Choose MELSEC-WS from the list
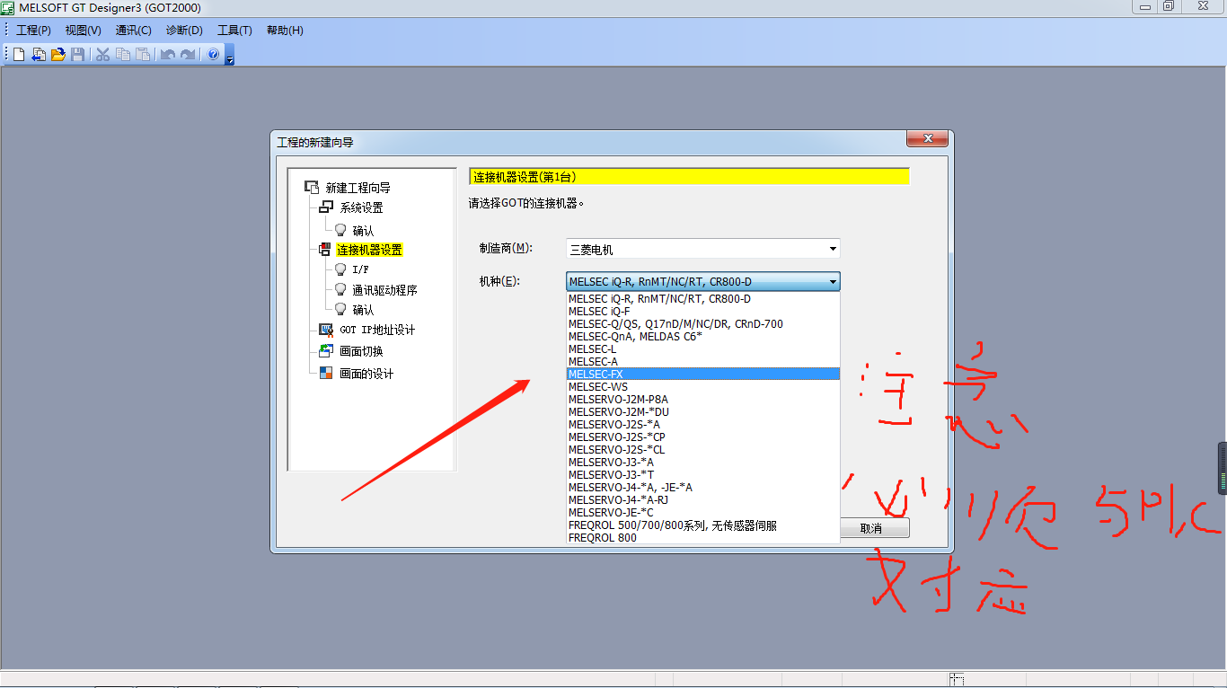1227x688 pixels. click(703, 387)
